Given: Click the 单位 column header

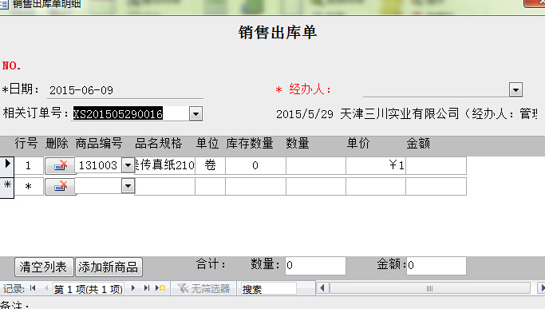Looking at the screenshot, I should (x=207, y=144).
